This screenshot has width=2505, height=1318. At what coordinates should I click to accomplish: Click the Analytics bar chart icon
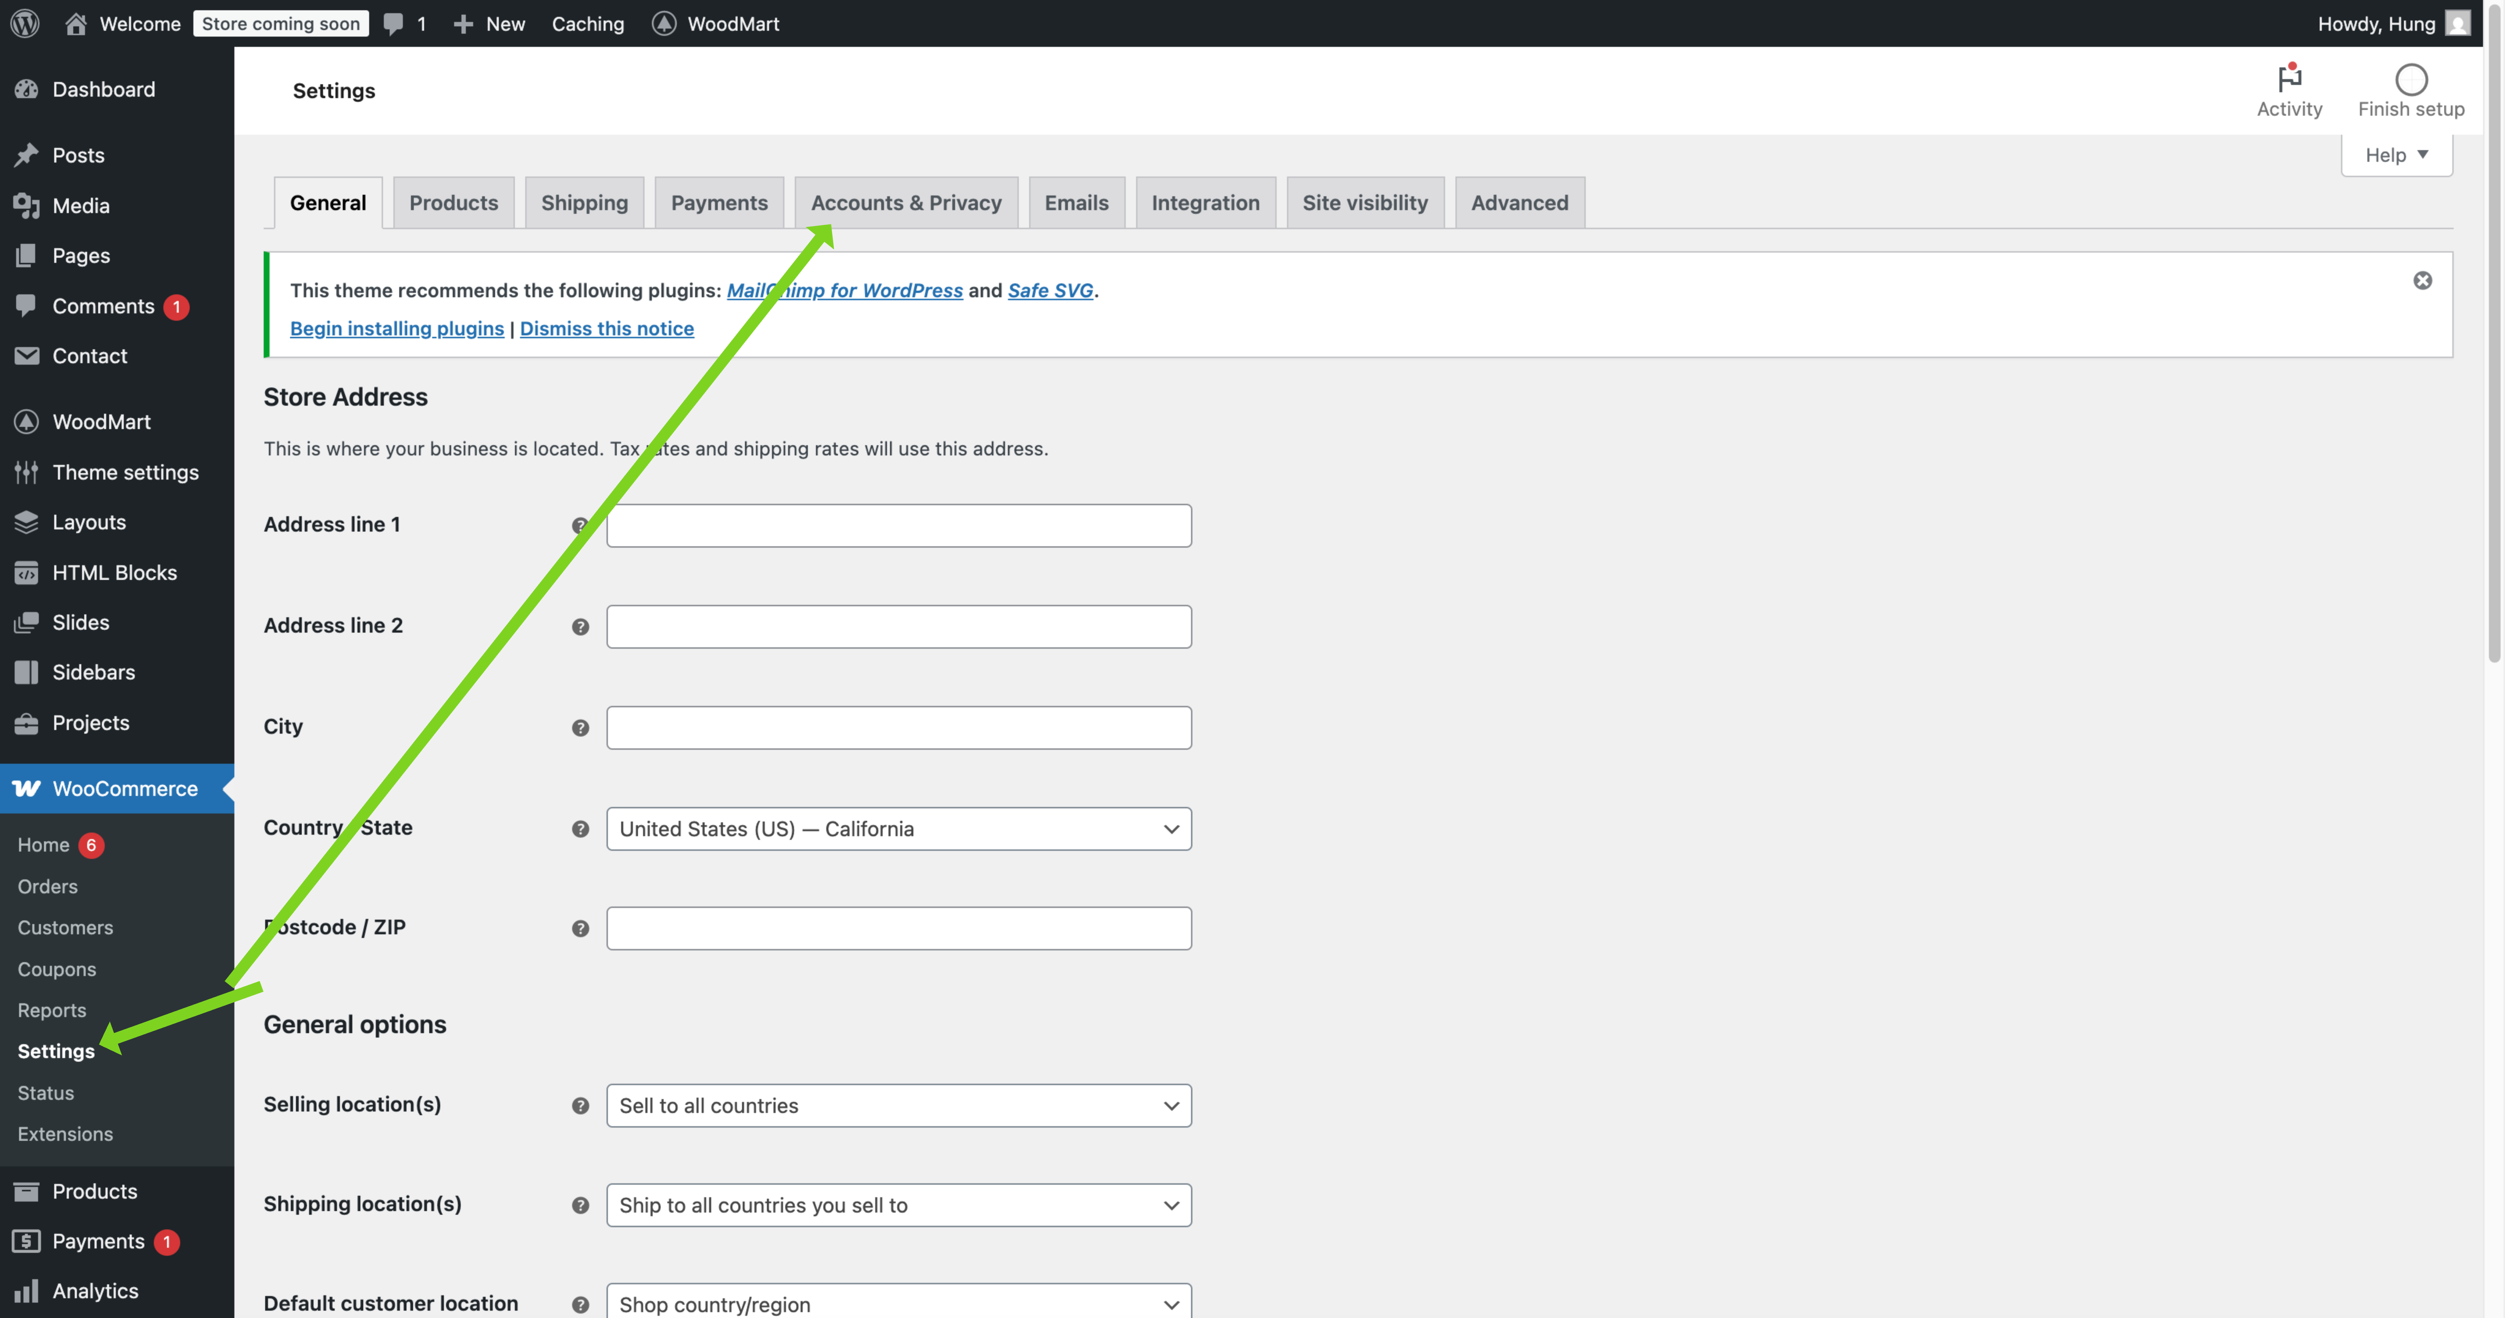point(26,1291)
